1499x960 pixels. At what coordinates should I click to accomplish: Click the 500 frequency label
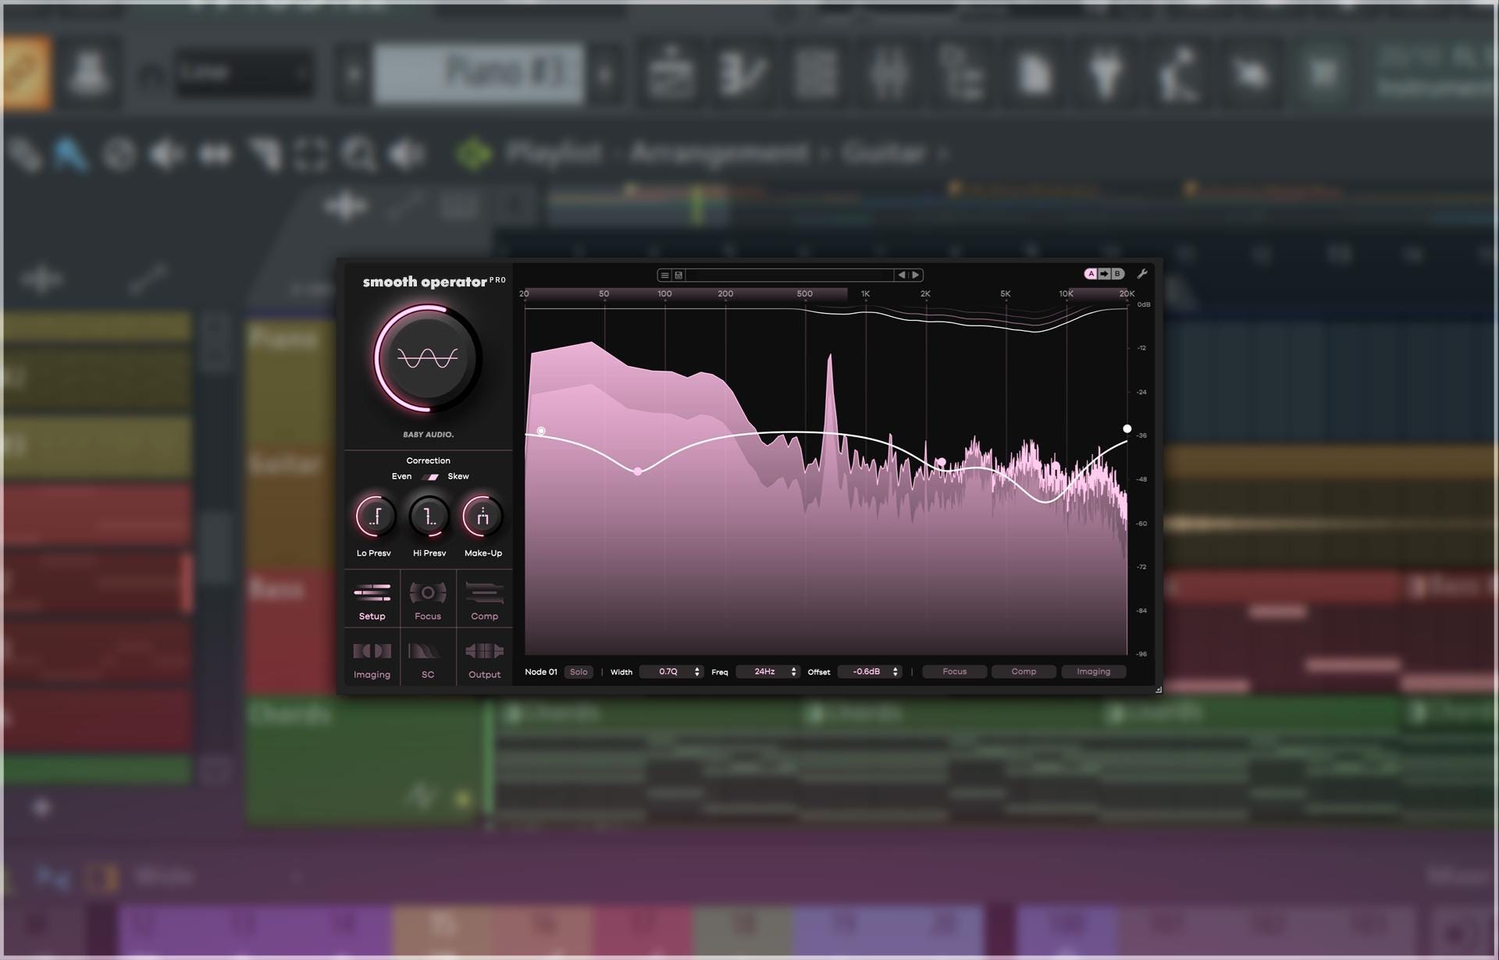(x=805, y=294)
